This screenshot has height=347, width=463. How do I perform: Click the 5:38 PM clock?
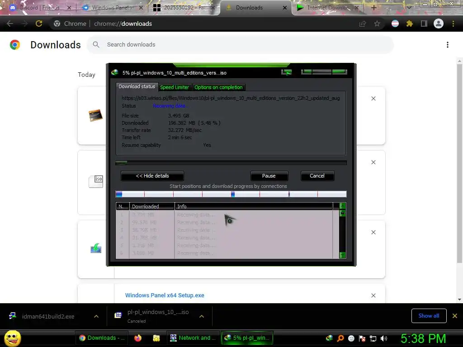(423, 338)
